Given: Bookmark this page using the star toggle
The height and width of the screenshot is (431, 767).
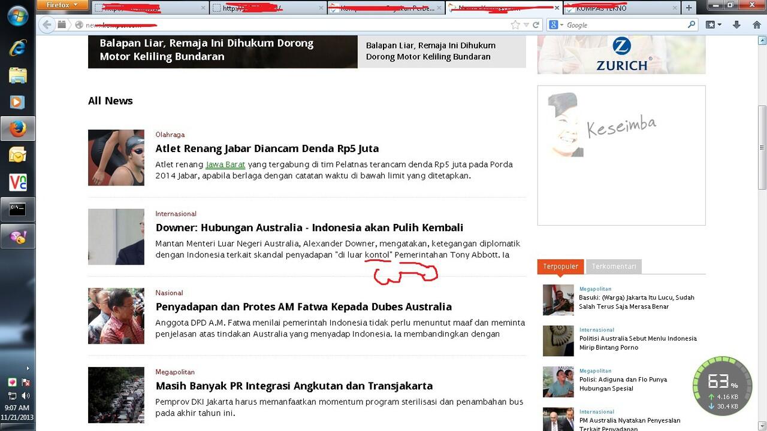Looking at the screenshot, I should (x=514, y=25).
